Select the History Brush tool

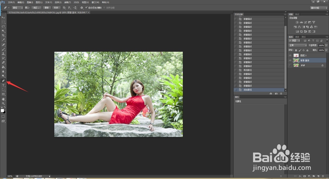pos(3,58)
